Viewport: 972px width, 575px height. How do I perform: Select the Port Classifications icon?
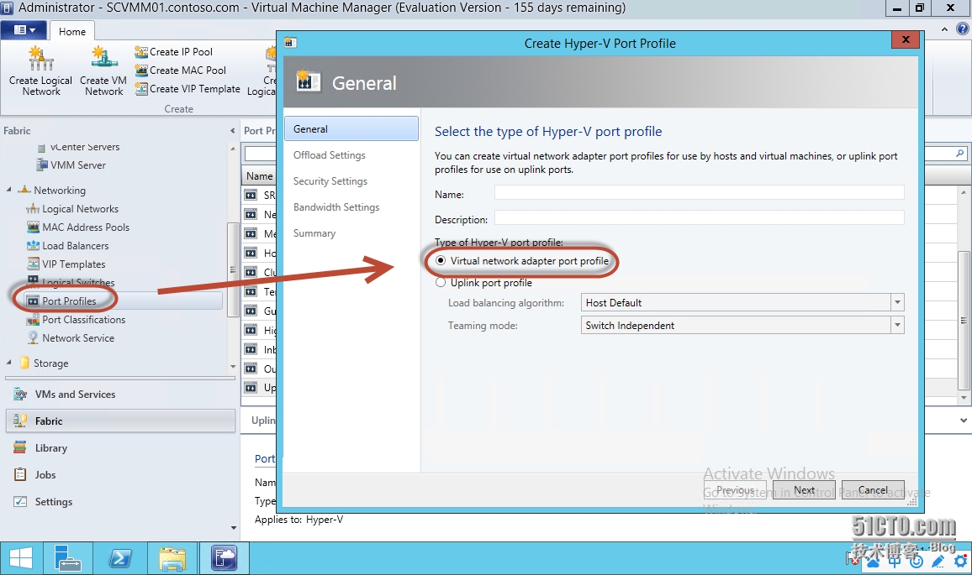pyautogui.click(x=33, y=320)
